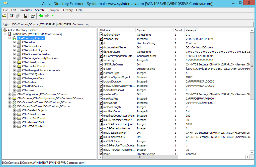The height and width of the screenshot is (167, 256).
Task: Expand the CN=Users node
Action: 14,90
